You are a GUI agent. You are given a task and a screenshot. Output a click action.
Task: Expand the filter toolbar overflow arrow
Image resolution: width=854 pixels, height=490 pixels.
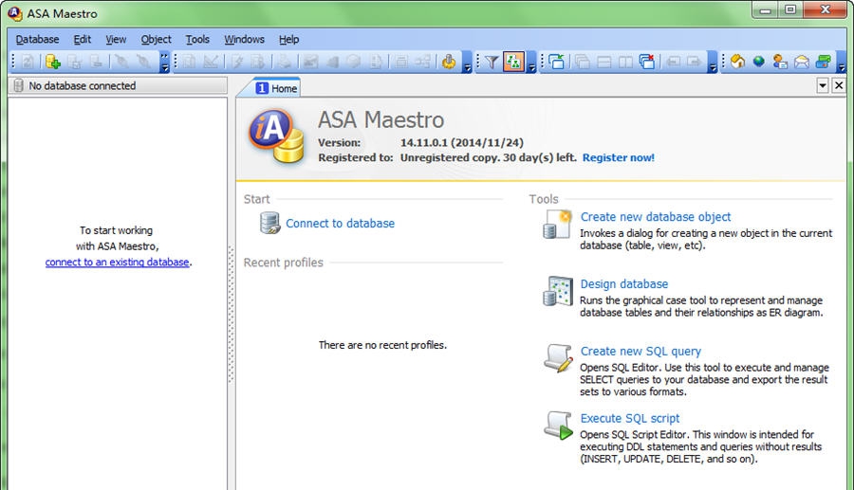[x=531, y=63]
